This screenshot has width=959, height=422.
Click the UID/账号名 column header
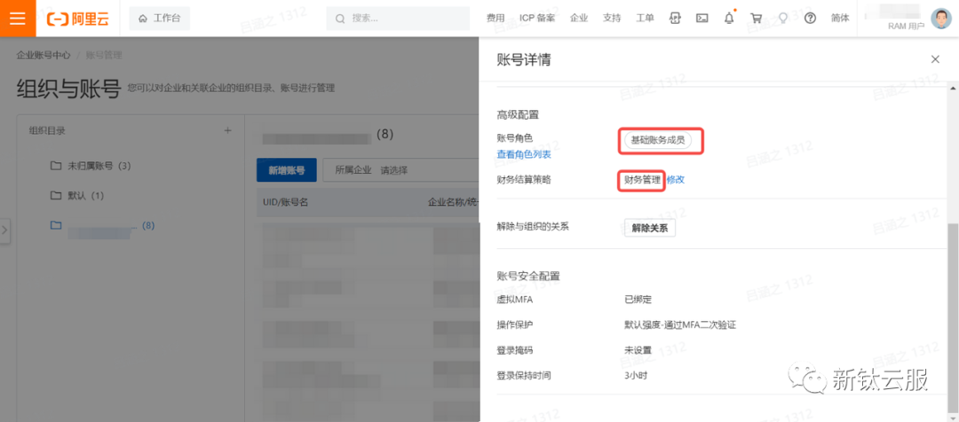[286, 202]
